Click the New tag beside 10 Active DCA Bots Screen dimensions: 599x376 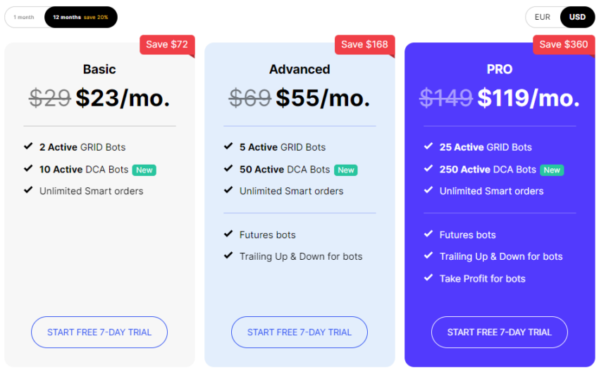tap(144, 170)
